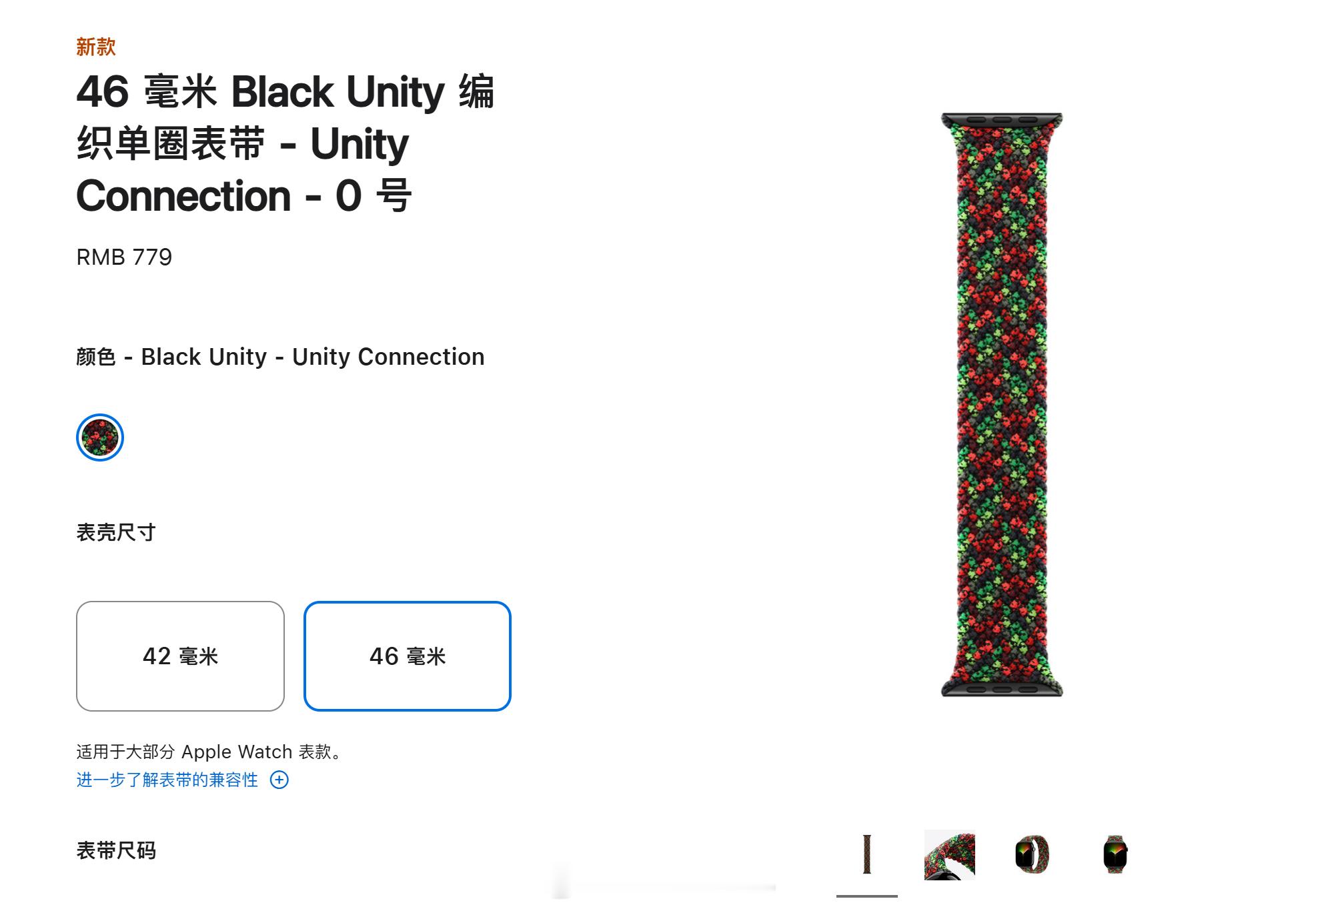Image resolution: width=1322 pixels, height=911 pixels.
Task: Click the 颜色 - Black Unity label
Action: (280, 357)
